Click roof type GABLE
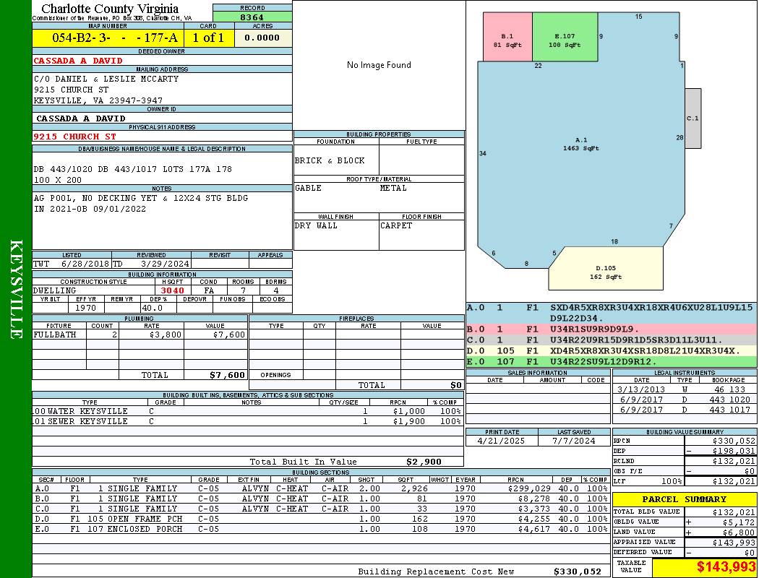The height and width of the screenshot is (578, 759). (x=309, y=188)
